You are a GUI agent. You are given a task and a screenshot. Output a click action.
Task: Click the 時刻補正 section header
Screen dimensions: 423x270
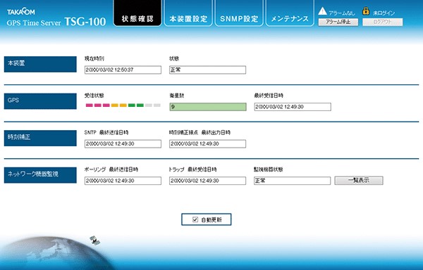pyautogui.click(x=40, y=139)
